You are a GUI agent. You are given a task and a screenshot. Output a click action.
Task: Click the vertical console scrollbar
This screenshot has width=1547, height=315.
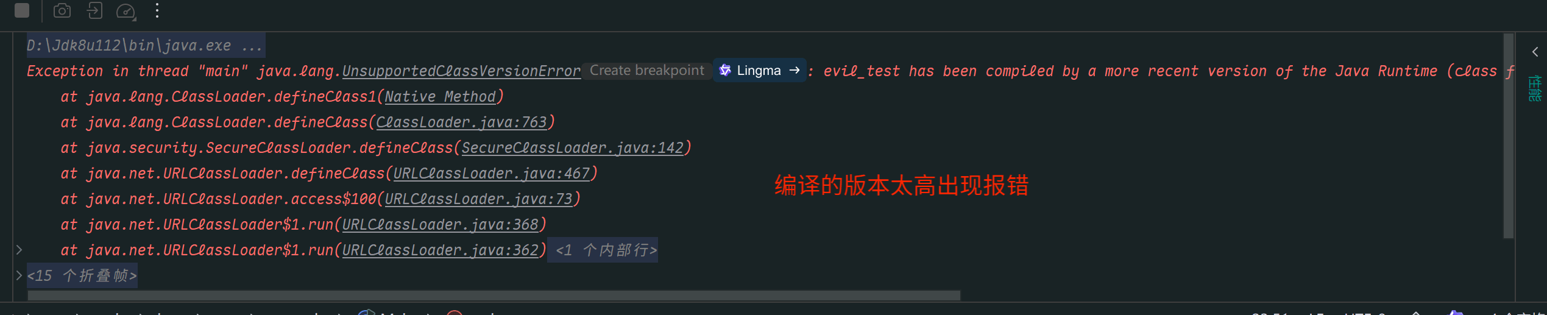tap(1509, 136)
